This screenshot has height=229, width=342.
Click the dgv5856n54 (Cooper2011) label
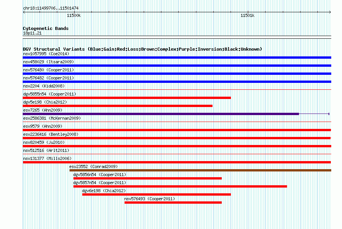coord(100,175)
